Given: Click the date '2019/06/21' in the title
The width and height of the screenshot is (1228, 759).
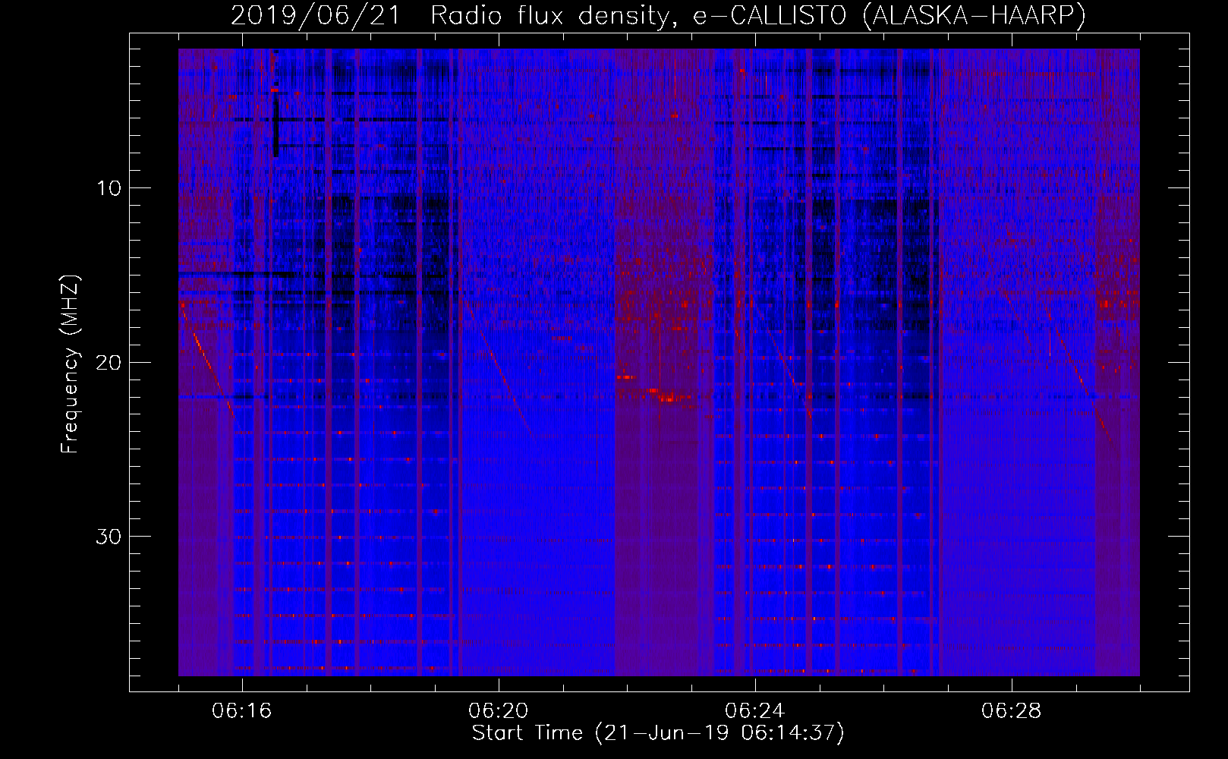Looking at the screenshot, I should pyautogui.click(x=316, y=15).
